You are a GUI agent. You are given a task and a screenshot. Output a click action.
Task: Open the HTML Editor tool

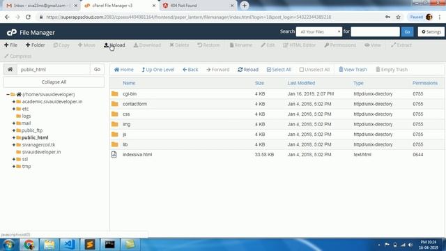[x=299, y=45]
